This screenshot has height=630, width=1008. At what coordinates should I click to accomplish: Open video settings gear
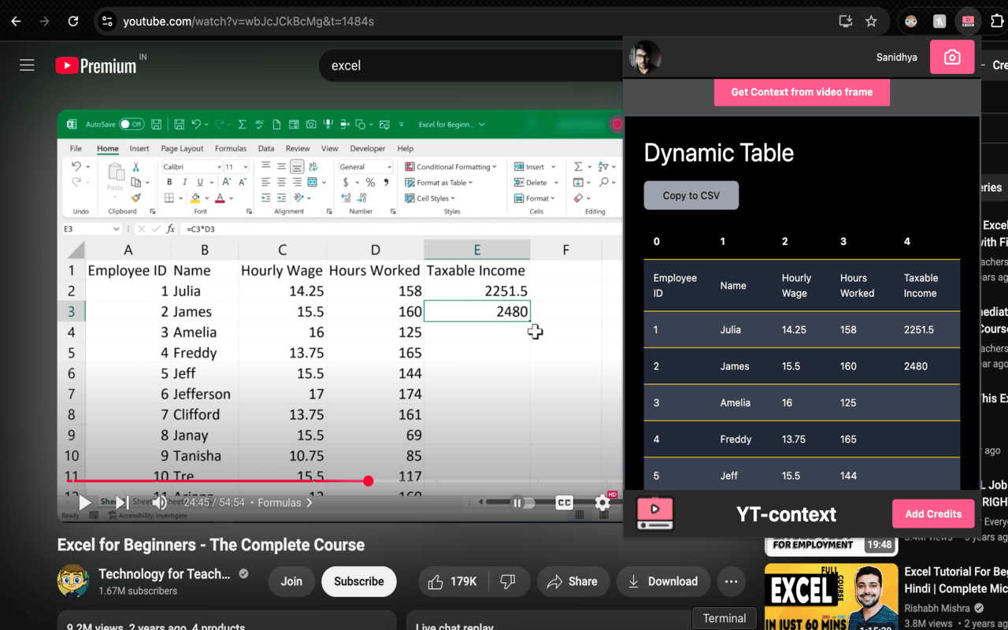pos(602,502)
